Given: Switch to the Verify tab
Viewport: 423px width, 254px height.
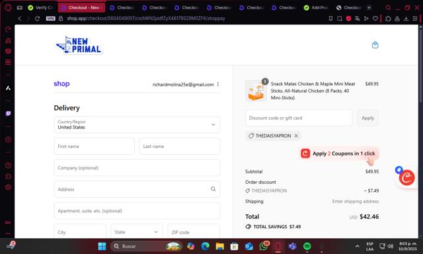Looking at the screenshot, I should (x=40, y=7).
